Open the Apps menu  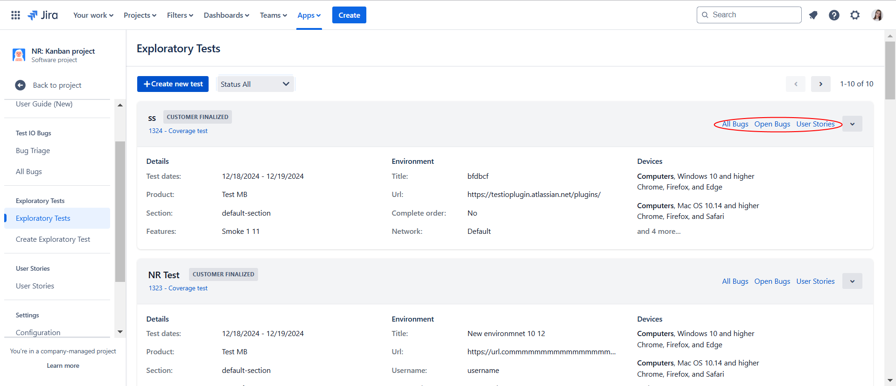click(x=309, y=15)
